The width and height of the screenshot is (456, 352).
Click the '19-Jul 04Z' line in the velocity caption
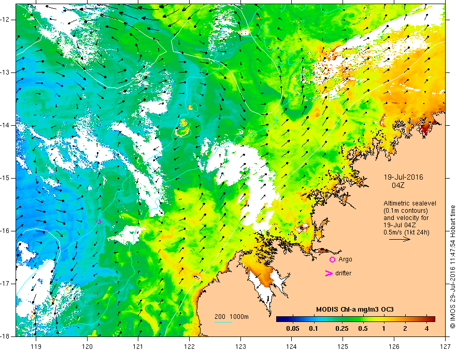click(x=400, y=225)
